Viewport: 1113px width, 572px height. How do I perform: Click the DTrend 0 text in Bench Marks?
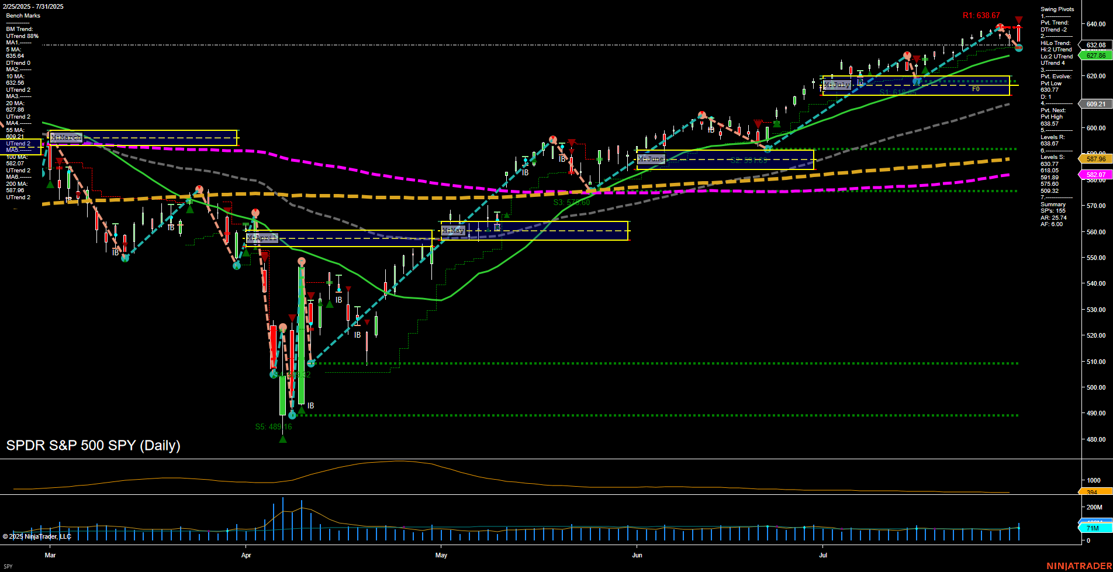18,63
